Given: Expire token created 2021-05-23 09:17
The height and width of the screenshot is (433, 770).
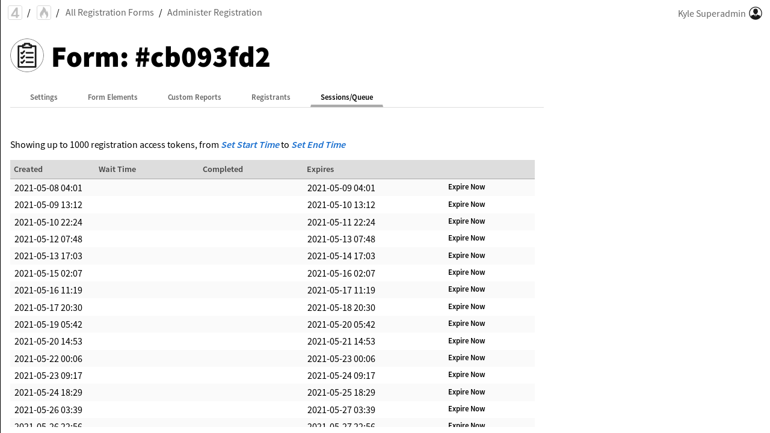Looking at the screenshot, I should pyautogui.click(x=466, y=375).
